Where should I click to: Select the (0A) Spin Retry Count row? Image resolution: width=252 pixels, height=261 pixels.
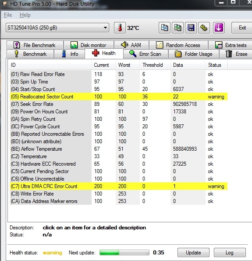point(119,119)
